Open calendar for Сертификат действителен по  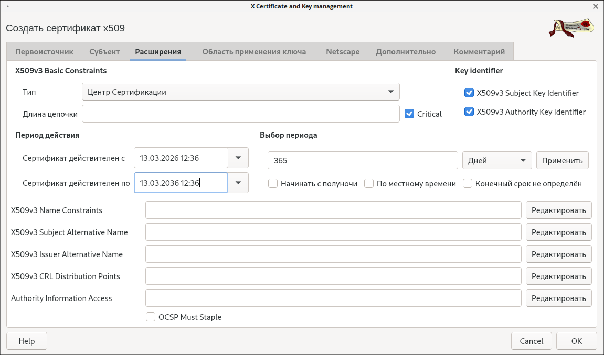tap(238, 183)
